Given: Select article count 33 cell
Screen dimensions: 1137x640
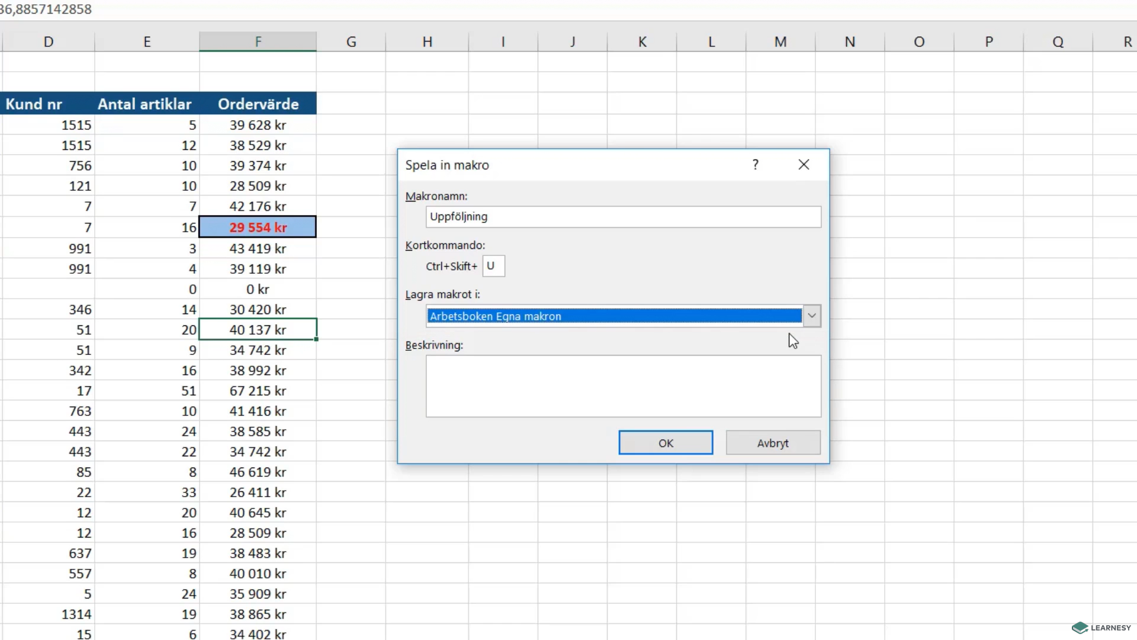Looking at the screenshot, I should pos(147,492).
